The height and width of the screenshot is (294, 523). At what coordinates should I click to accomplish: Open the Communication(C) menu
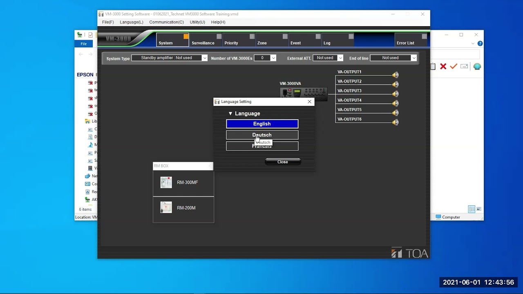click(x=166, y=22)
